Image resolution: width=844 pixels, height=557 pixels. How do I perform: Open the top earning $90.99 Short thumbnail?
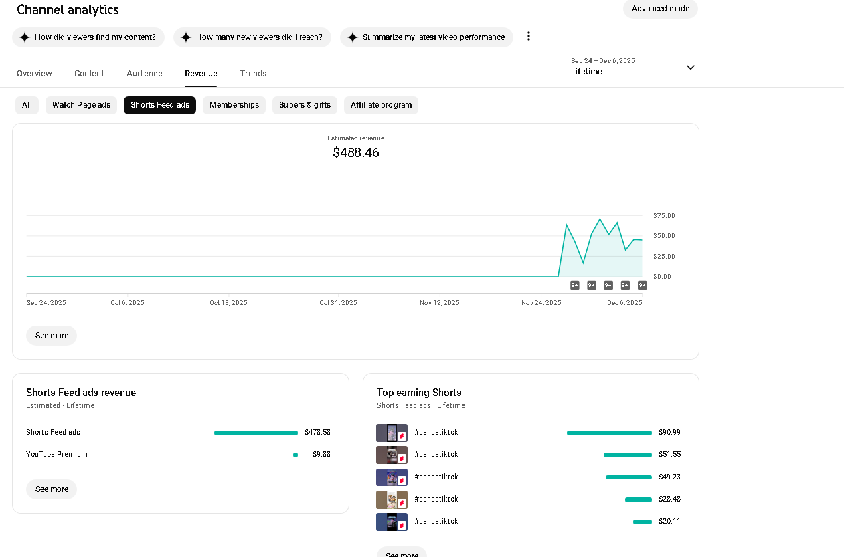coord(392,433)
